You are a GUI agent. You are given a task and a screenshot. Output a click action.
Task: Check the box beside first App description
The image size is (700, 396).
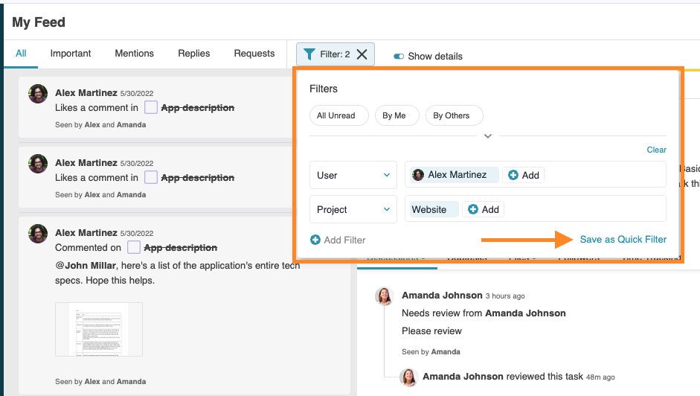[151, 107]
